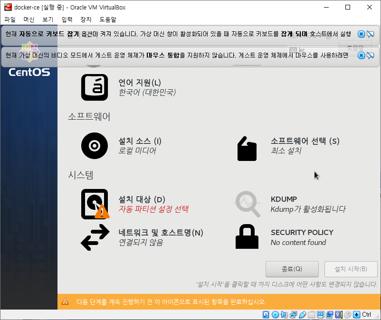Click the 설치 소스 (I) label

[140, 141]
